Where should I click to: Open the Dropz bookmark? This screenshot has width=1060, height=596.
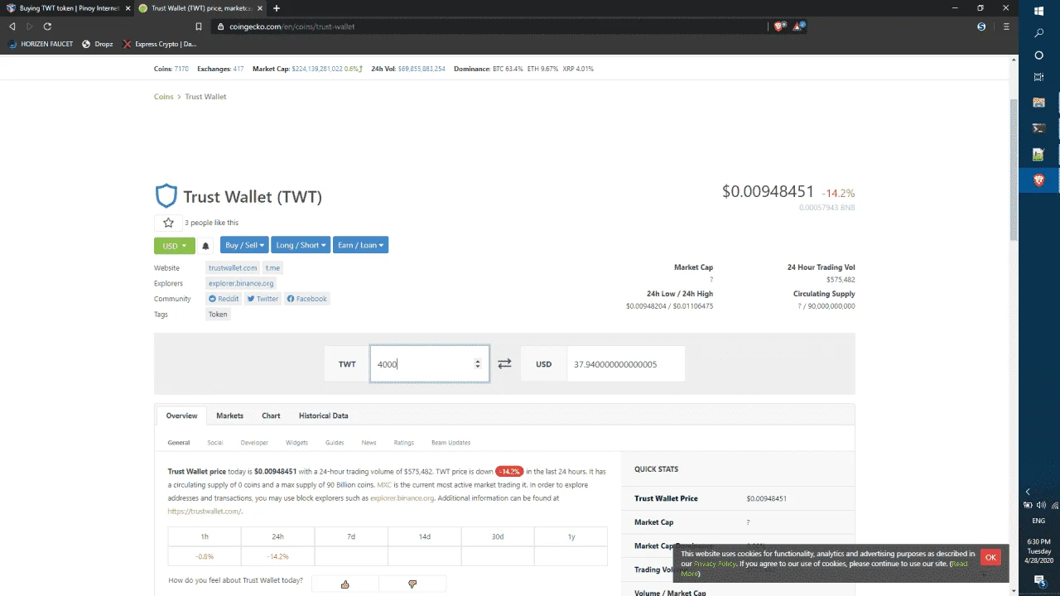coord(98,44)
